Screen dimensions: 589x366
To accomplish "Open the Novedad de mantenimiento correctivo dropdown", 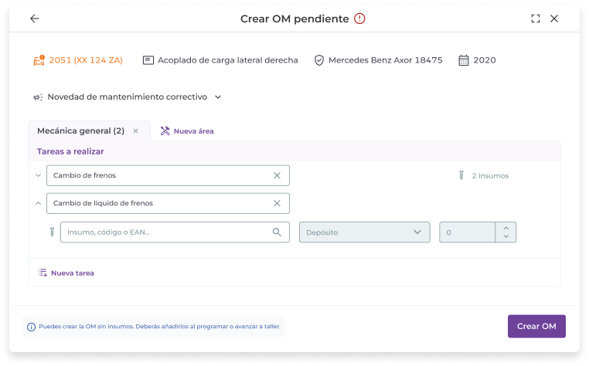I will click(217, 97).
